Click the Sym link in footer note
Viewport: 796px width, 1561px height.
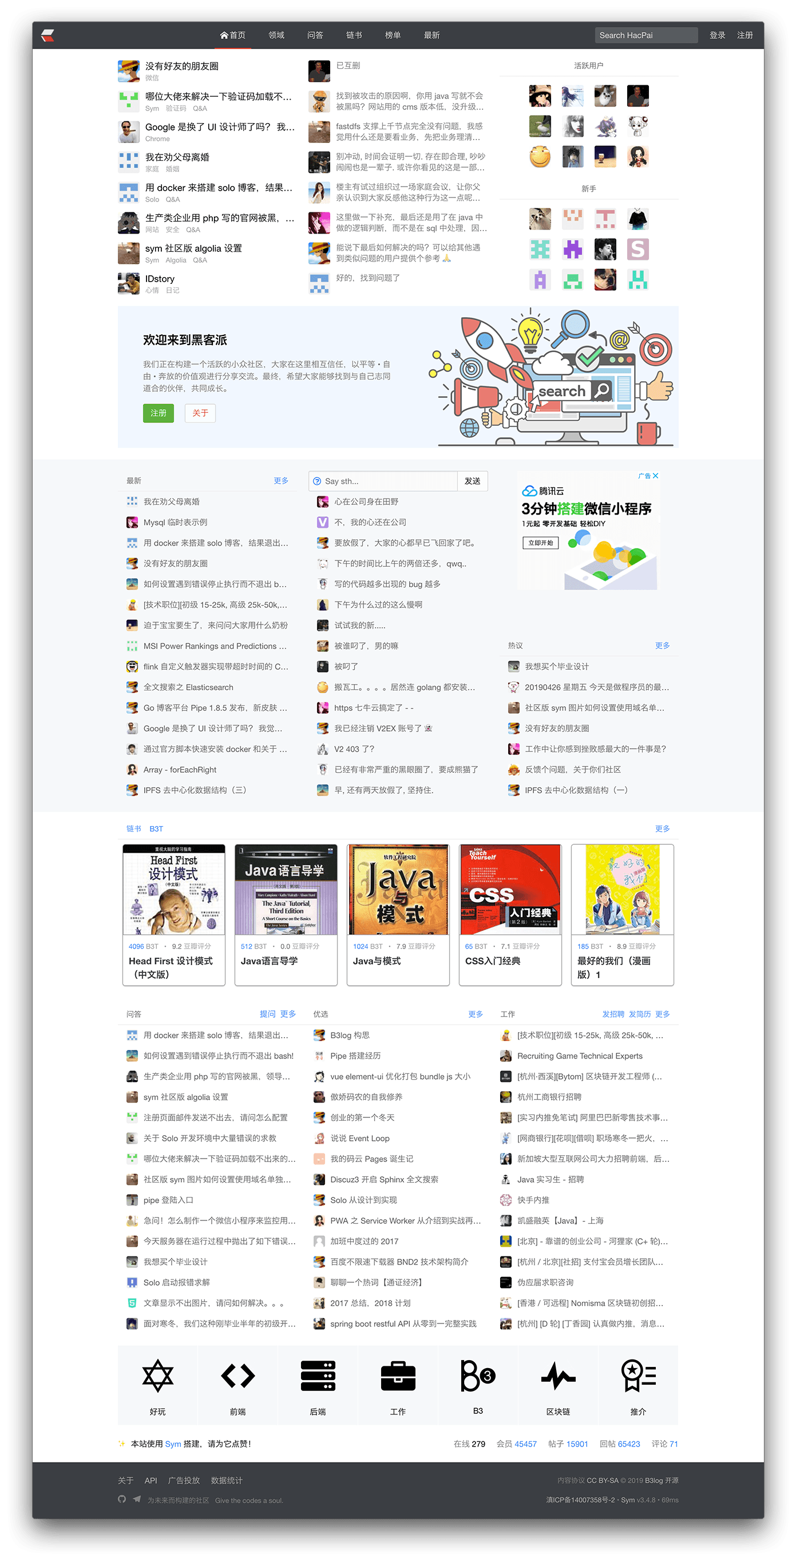pyautogui.click(x=173, y=1444)
